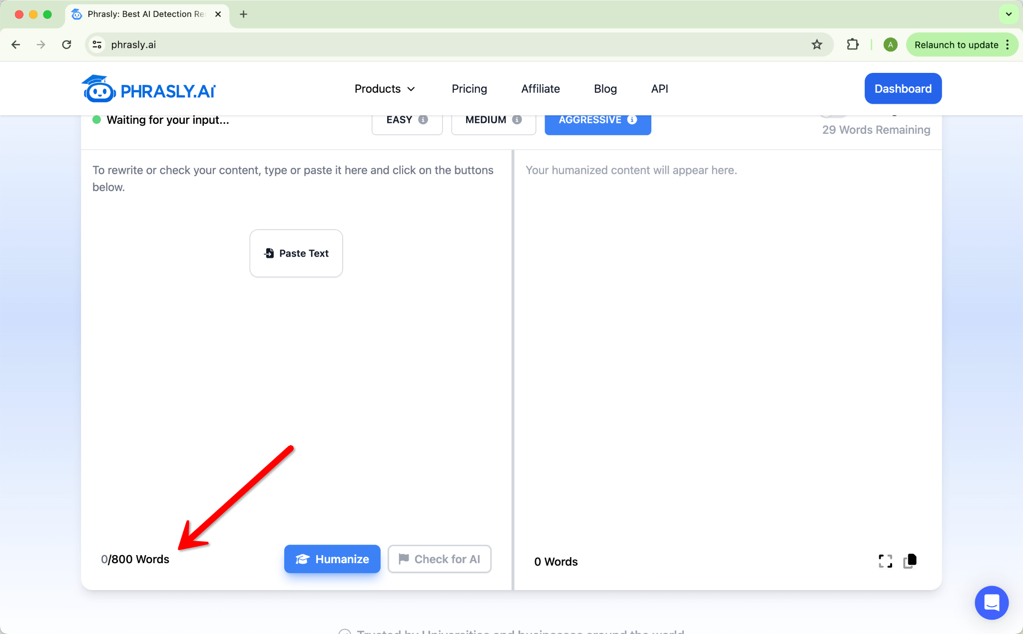Click the browser forward arrow
Viewport: 1023px width, 634px height.
coord(41,45)
